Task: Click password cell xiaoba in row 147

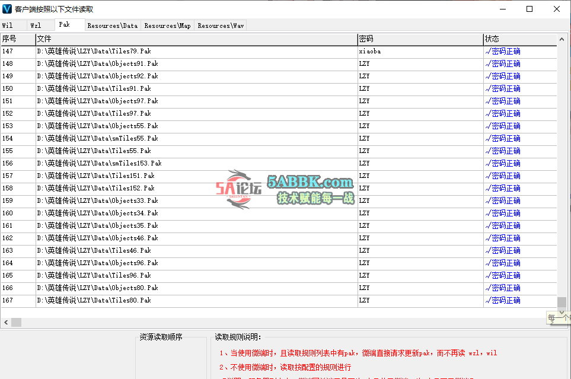Action: coord(420,52)
